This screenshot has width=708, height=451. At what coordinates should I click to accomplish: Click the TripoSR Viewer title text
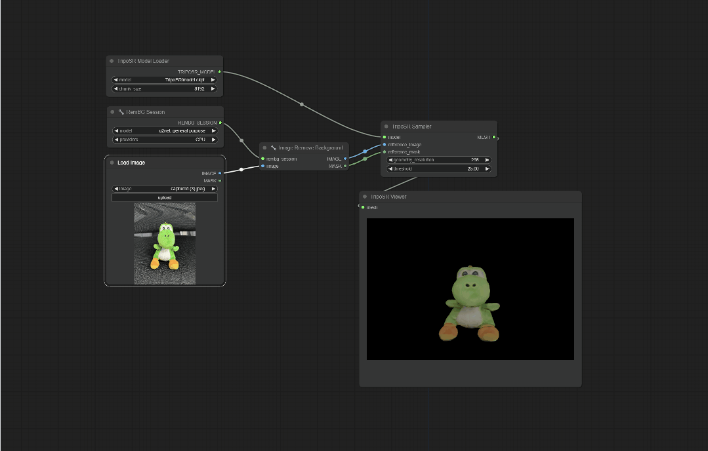pos(388,196)
